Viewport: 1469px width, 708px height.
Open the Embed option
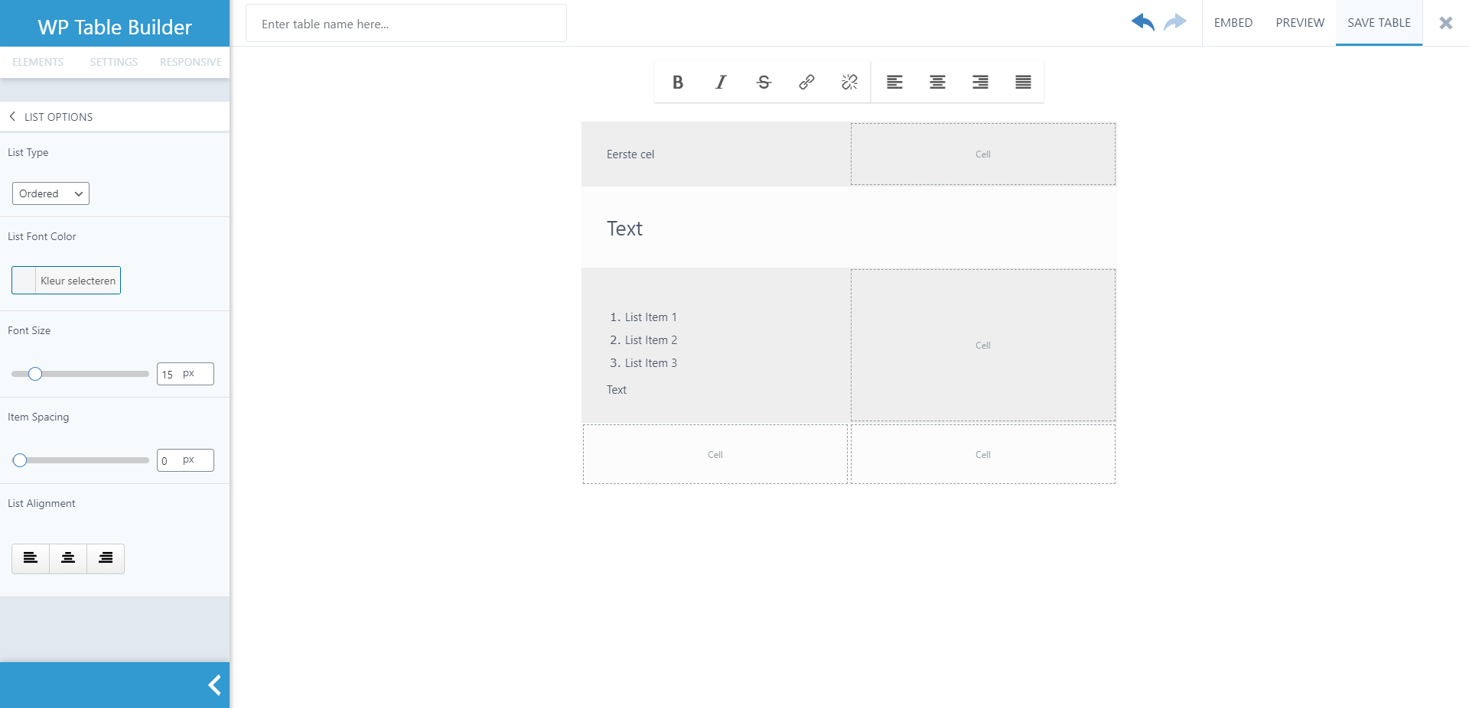1233,23
